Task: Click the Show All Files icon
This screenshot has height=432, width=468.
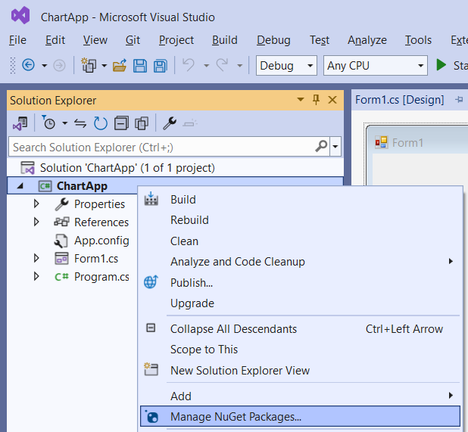Action: pyautogui.click(x=142, y=123)
